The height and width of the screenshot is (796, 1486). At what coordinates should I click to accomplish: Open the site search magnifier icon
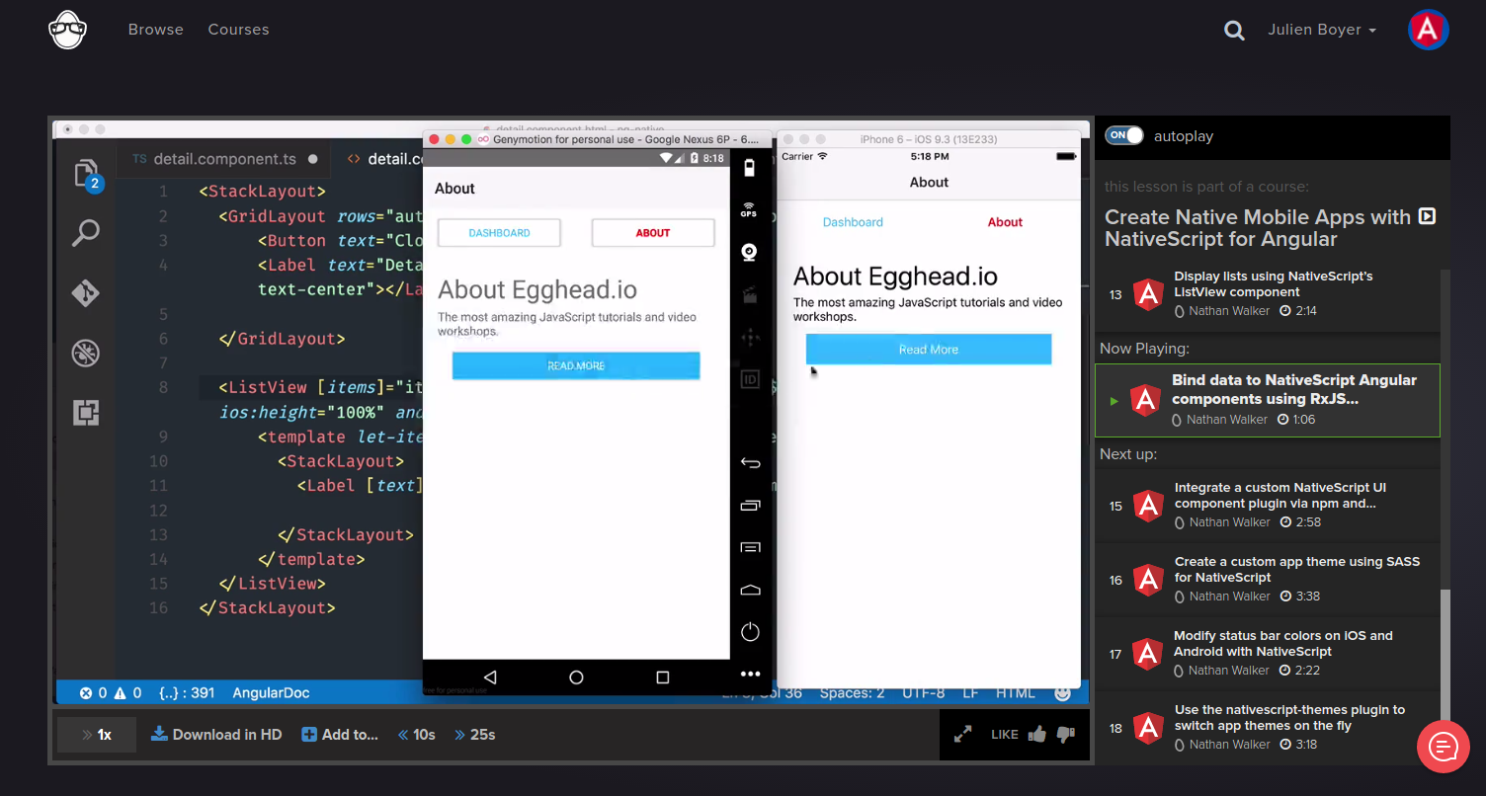pos(1234,31)
